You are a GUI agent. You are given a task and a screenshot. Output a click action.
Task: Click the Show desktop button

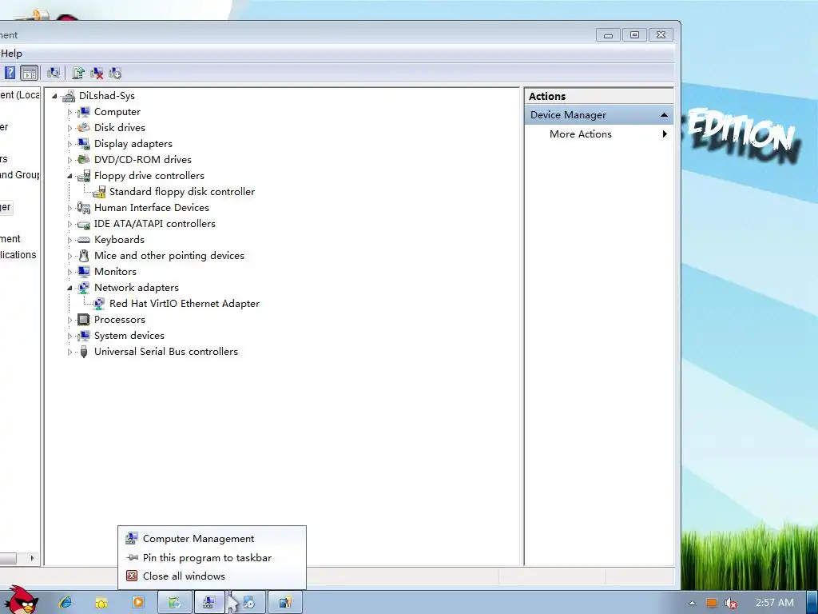pyautogui.click(x=812, y=603)
